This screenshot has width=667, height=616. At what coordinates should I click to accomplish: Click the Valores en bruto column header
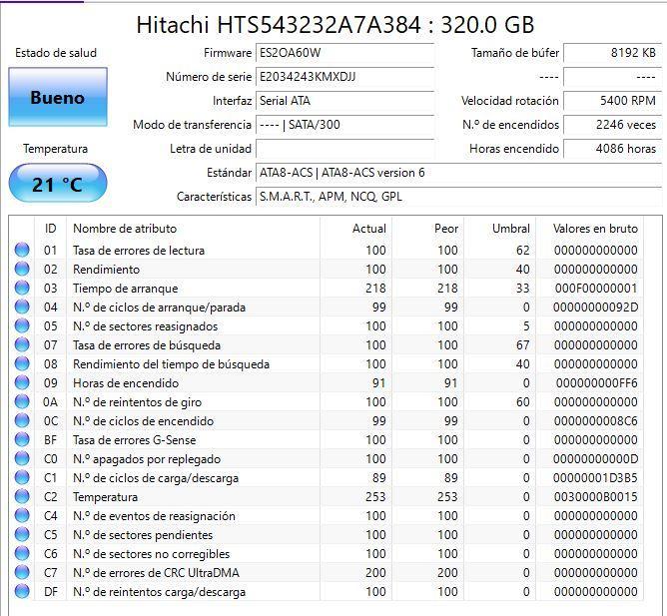(590, 229)
